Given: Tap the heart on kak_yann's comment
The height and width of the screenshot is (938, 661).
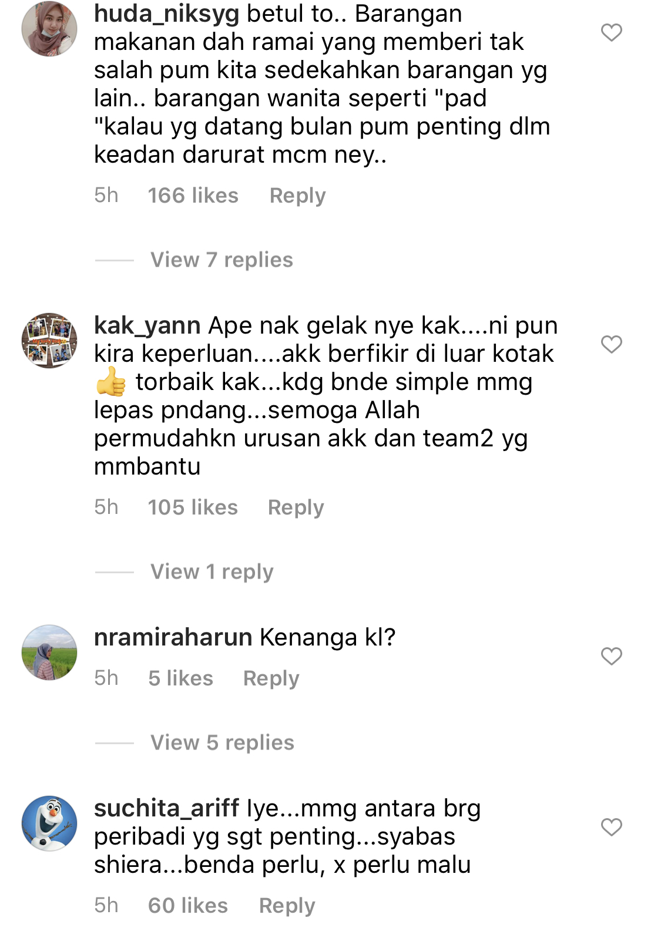Looking at the screenshot, I should [611, 344].
